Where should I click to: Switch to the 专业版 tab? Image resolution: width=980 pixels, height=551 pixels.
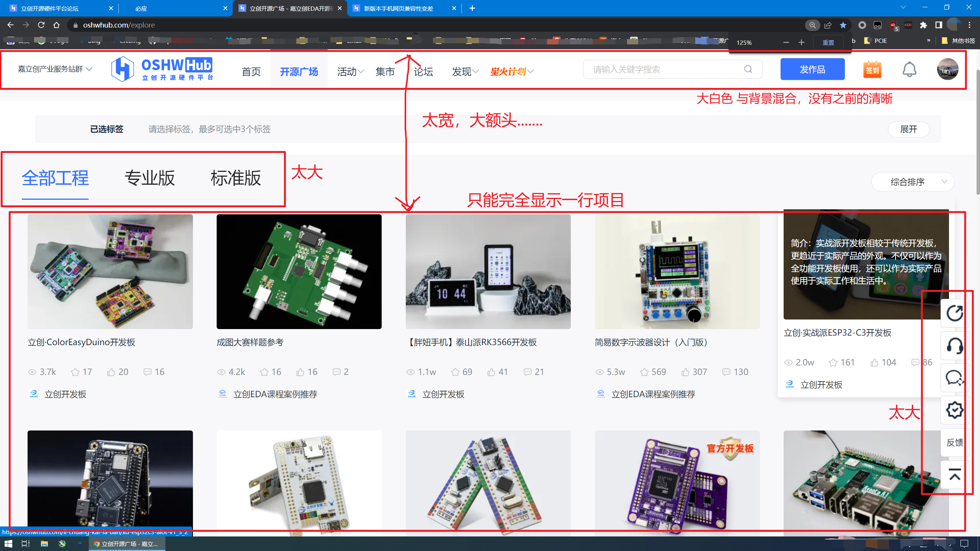coord(150,178)
